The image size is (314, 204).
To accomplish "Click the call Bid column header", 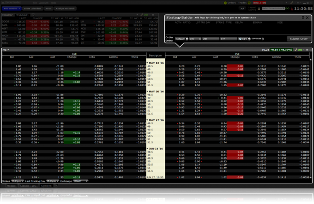I will tap(11, 57).
